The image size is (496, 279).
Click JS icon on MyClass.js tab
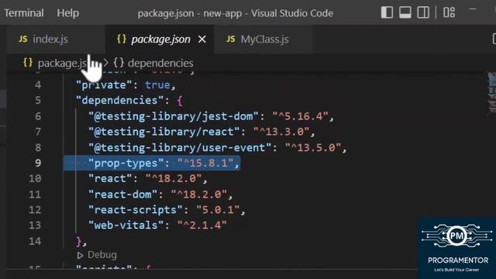click(231, 39)
